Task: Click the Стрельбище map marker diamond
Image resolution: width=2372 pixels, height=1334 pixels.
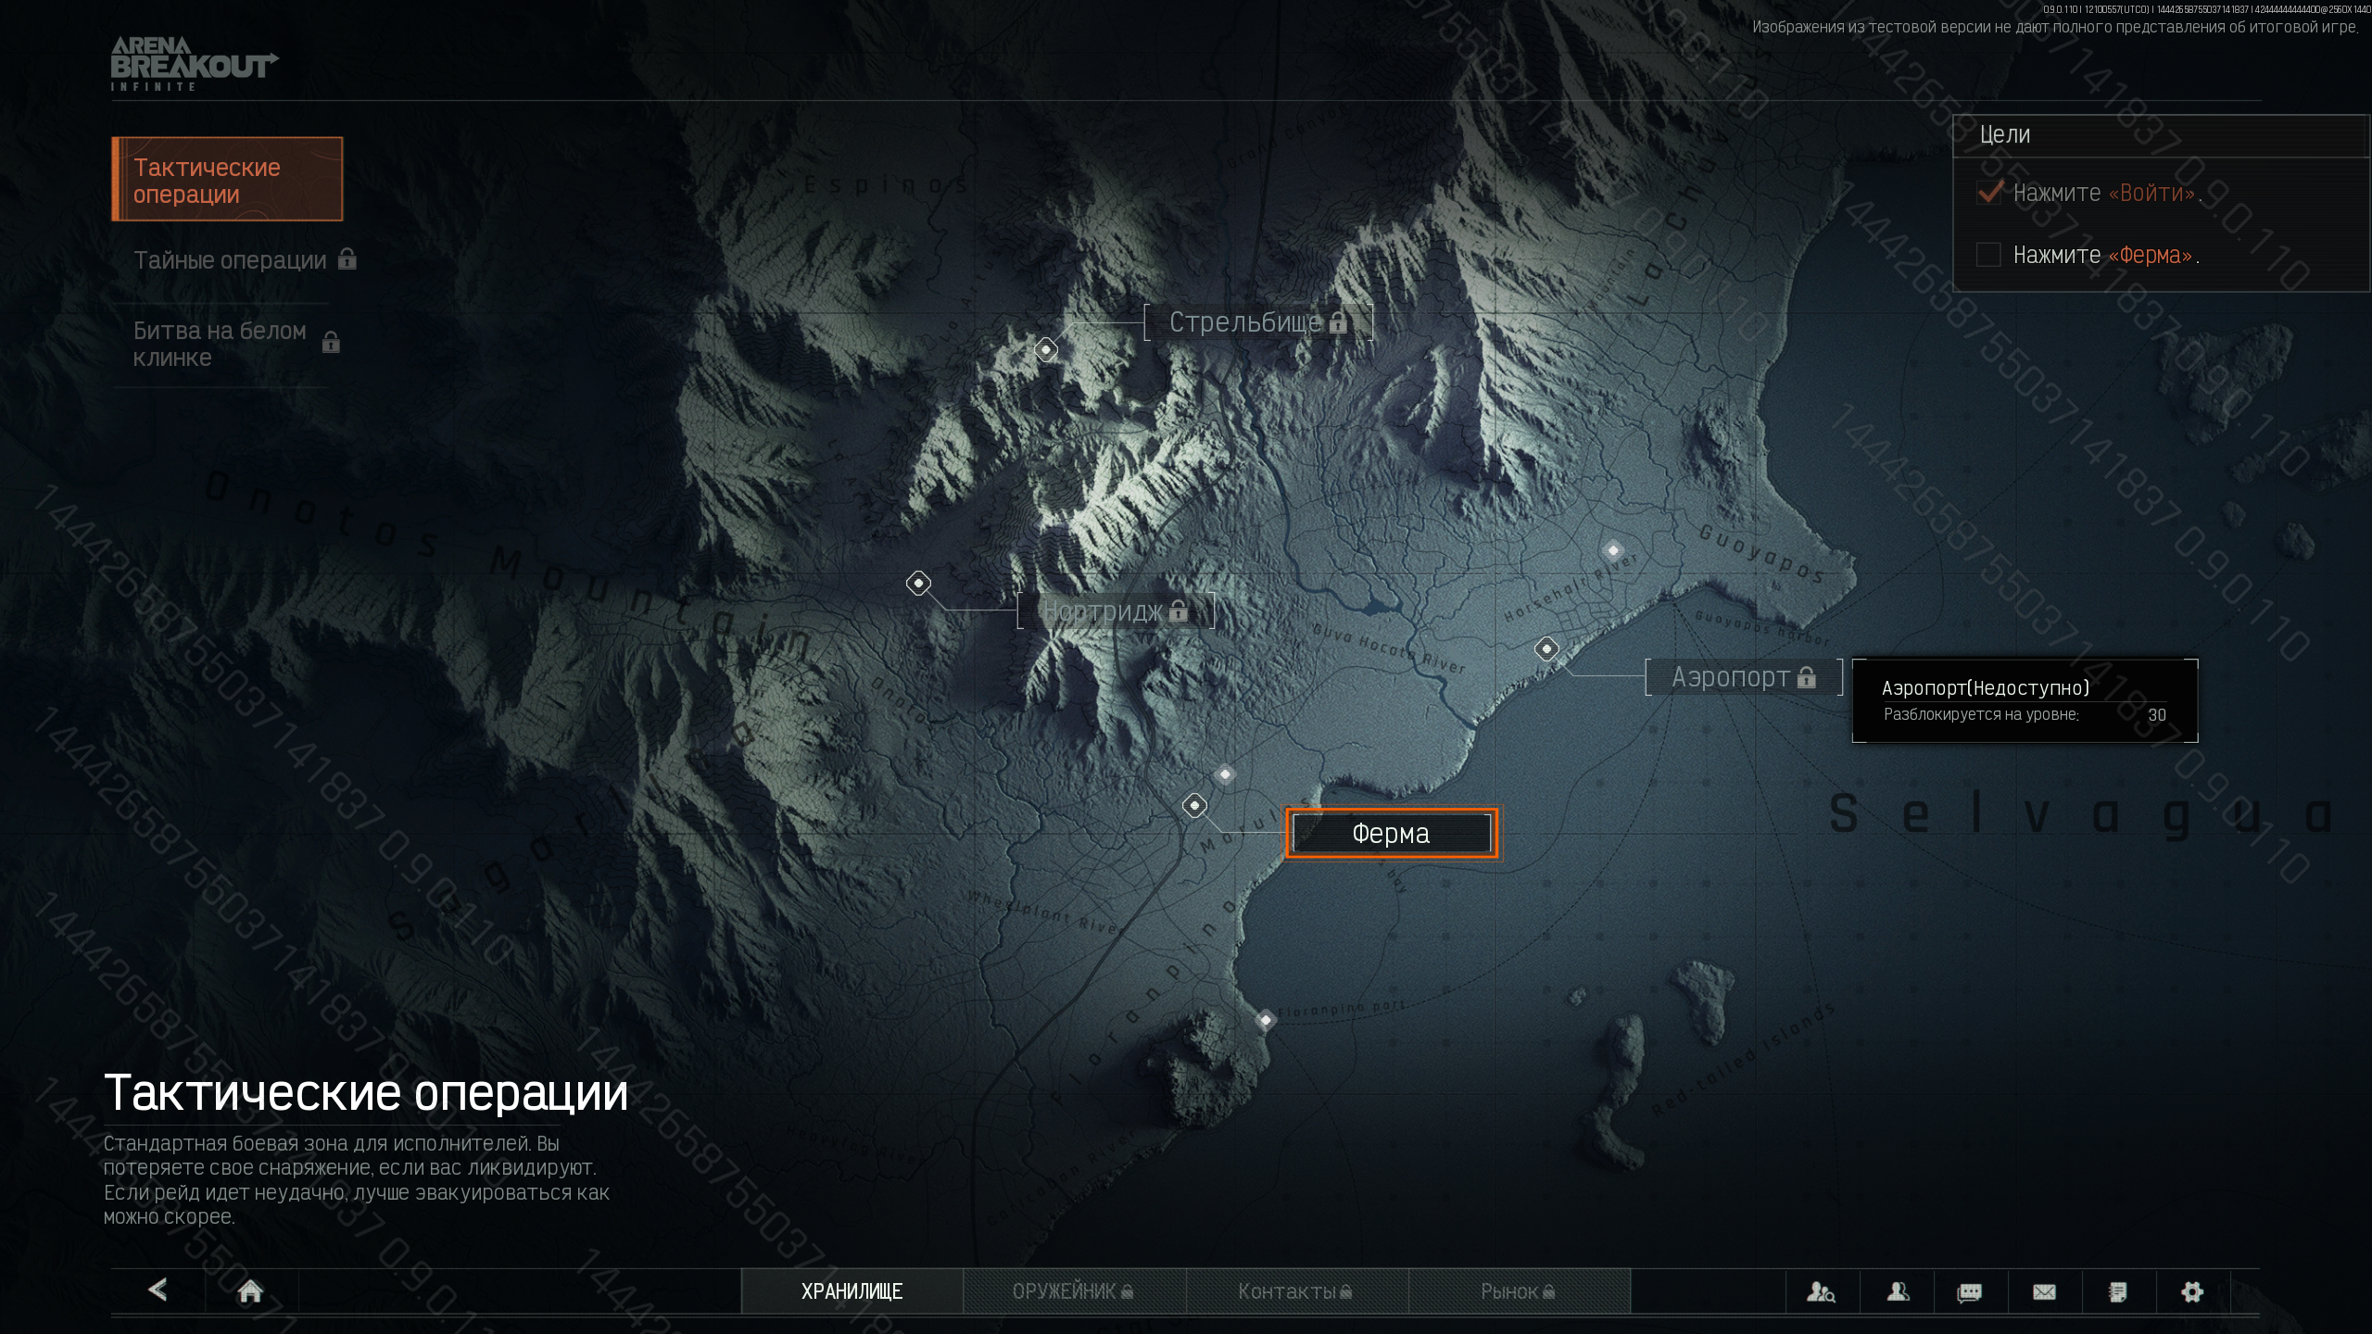Action: pyautogui.click(x=1045, y=349)
